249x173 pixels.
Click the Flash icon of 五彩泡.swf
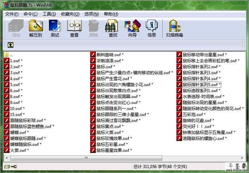179,114
